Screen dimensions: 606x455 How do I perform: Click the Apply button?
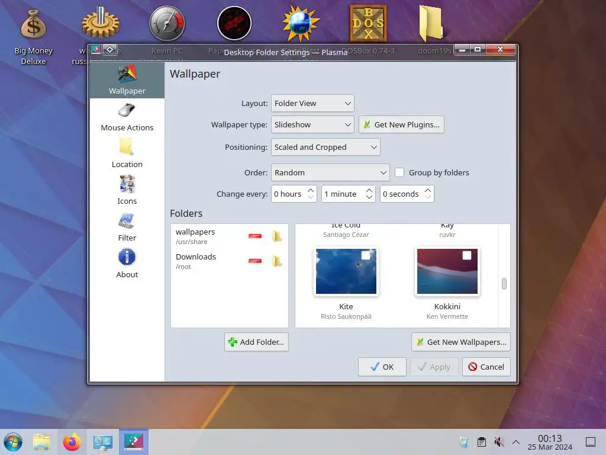[x=434, y=367]
